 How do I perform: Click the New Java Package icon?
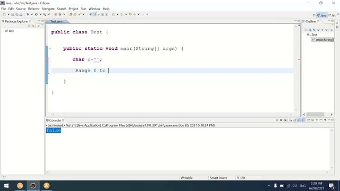[x=56, y=14]
